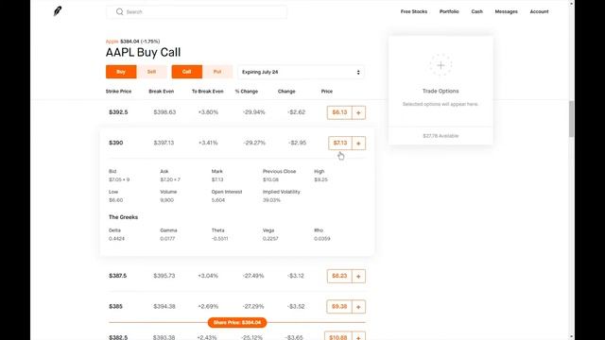
Task: Add the $387.5 strike option with plus
Action: 358,276
